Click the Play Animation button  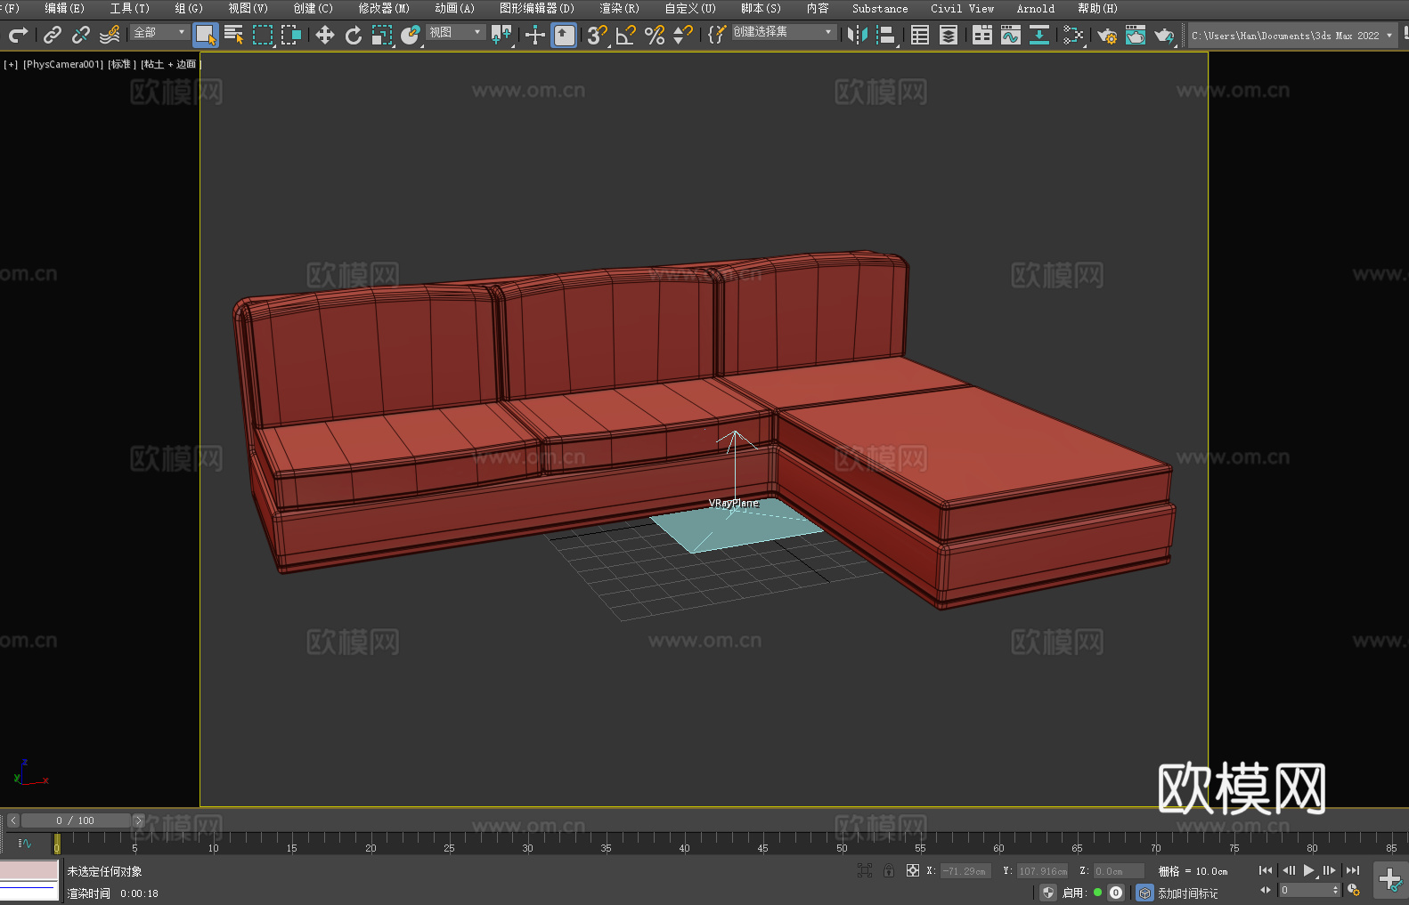click(1309, 870)
